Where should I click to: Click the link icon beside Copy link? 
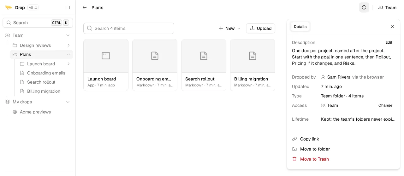294,139
